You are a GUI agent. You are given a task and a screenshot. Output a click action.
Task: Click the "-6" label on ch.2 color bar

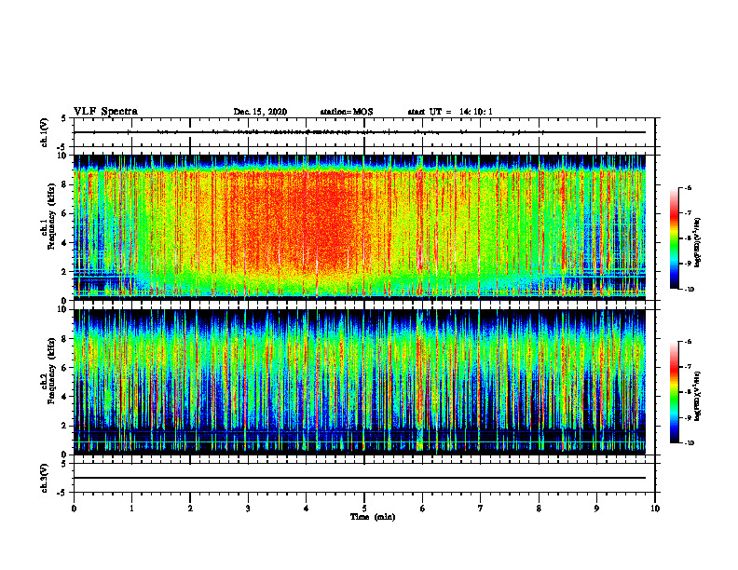point(688,342)
